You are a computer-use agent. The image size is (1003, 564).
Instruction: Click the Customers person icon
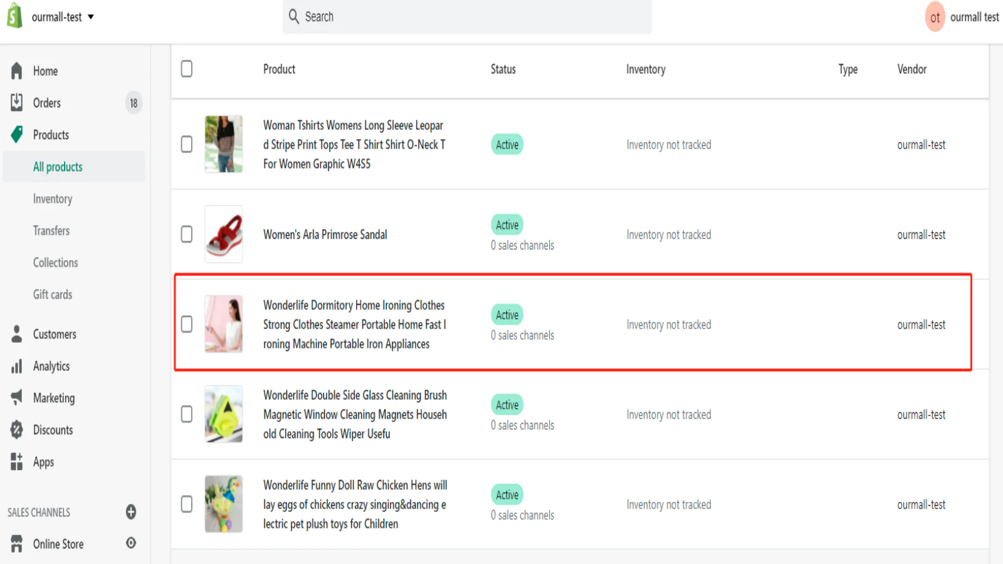coord(17,334)
